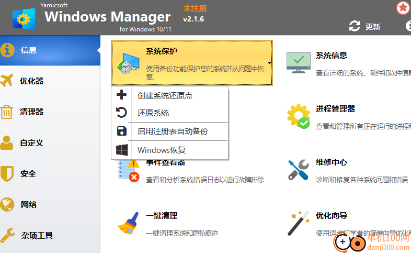Click the refresh arrows update icon
The height and width of the screenshot is (253, 411).
355,26
